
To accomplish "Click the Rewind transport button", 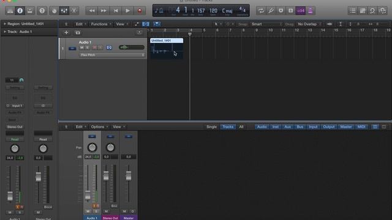I will tap(92, 11).
